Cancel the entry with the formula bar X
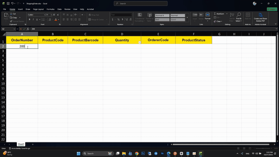279x157 pixels. click(20, 29)
